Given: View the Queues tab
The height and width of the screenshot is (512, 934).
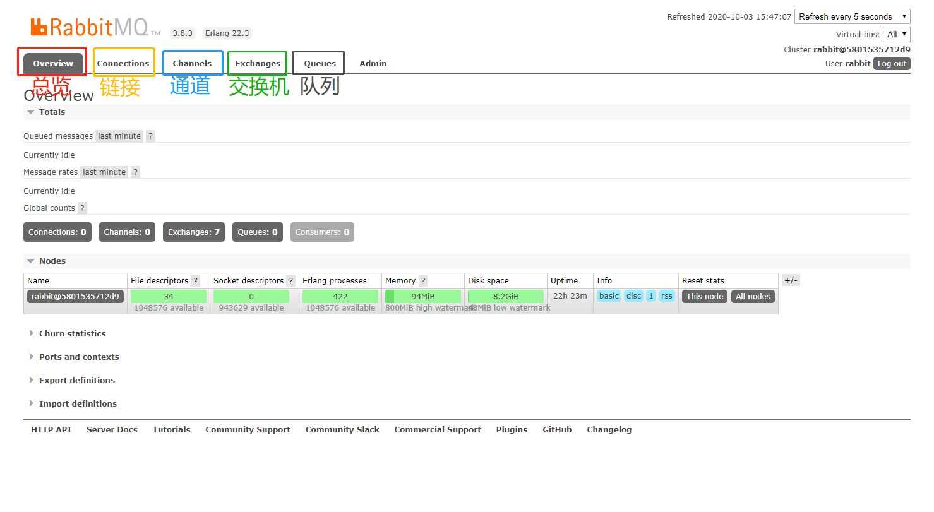Looking at the screenshot, I should pos(320,64).
